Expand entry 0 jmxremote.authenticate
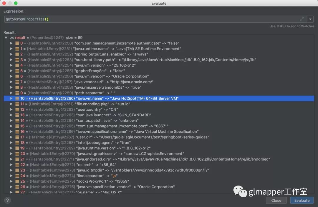 [11, 43]
